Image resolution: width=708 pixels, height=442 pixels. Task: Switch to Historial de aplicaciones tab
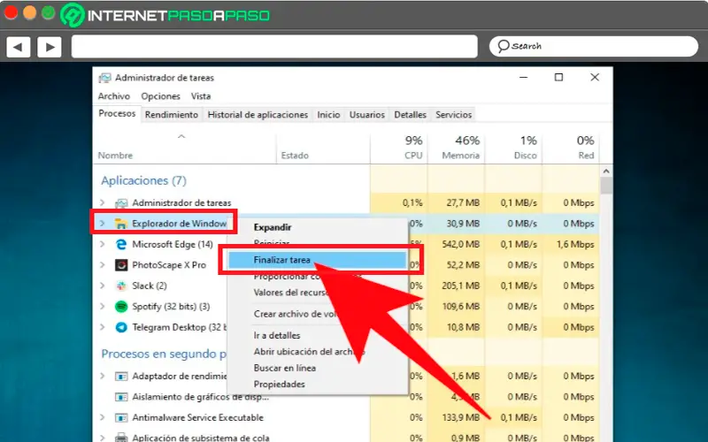(x=258, y=115)
